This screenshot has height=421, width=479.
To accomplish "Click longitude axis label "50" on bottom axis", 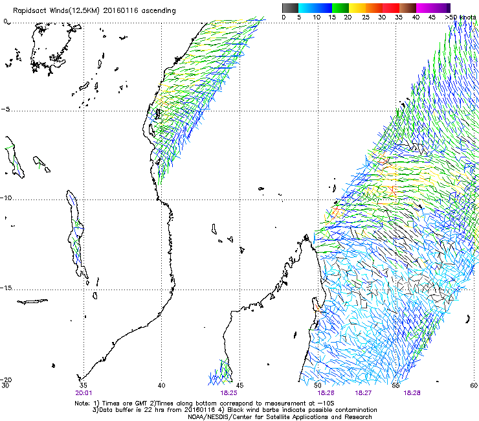I will pos(318,385).
